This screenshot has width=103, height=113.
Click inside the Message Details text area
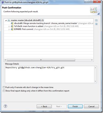tap(50, 75)
